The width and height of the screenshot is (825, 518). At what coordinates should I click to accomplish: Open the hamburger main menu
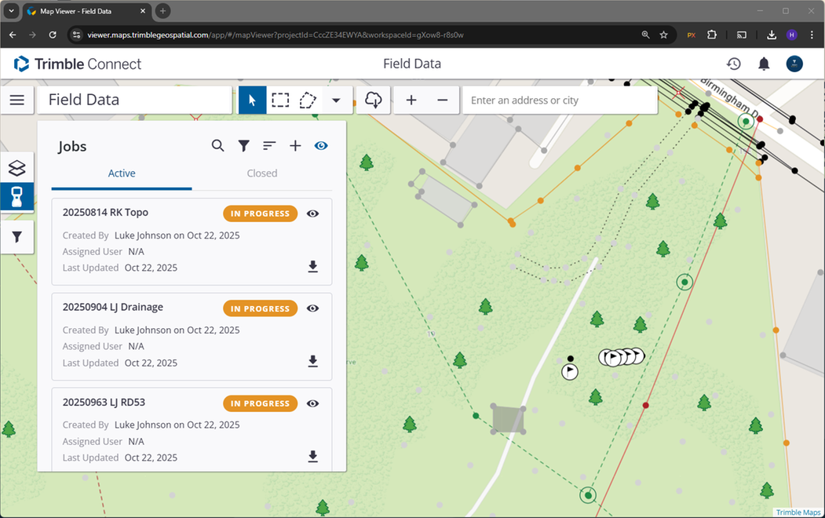[x=17, y=100]
